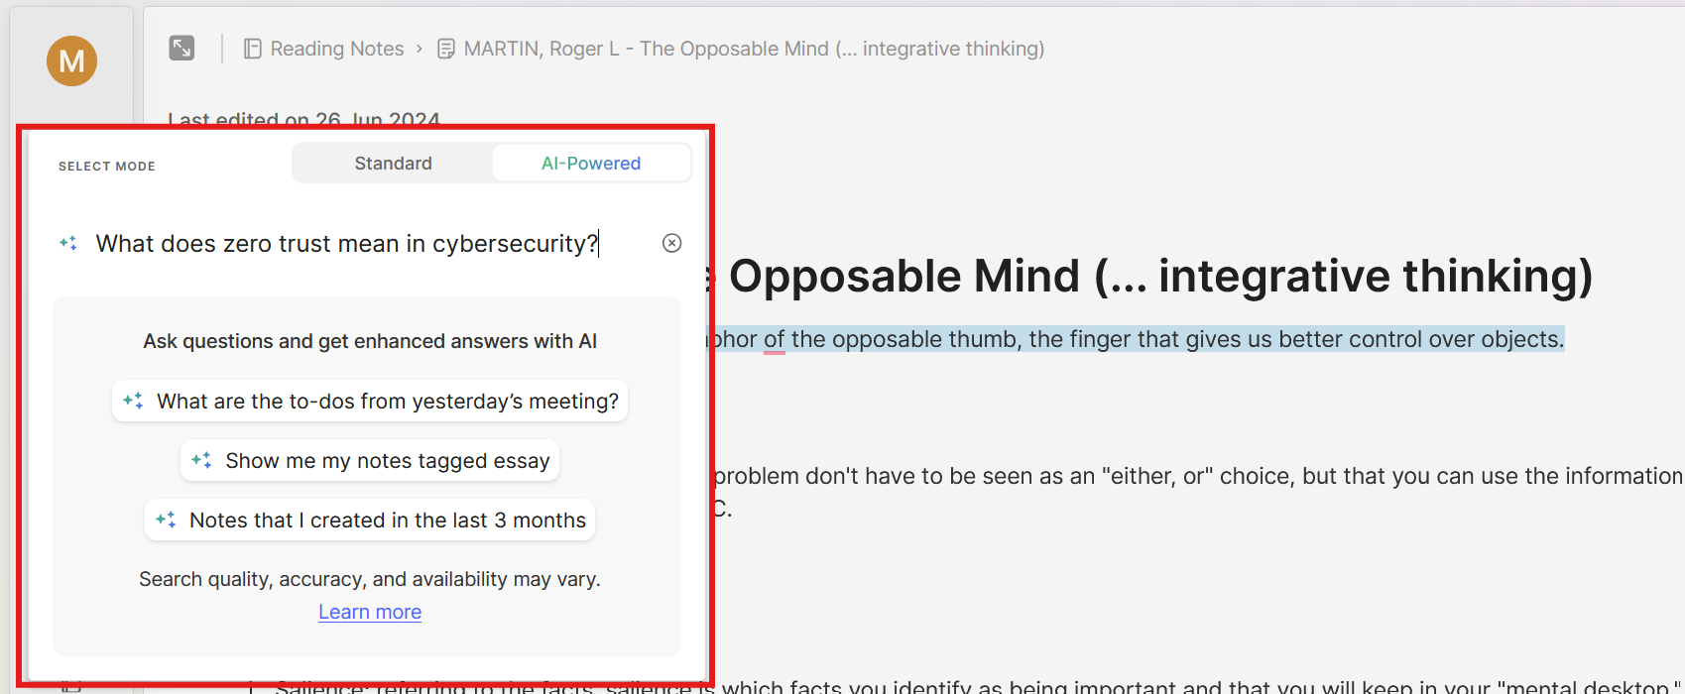Click the notebook icon beside Reading Notes

tap(253, 49)
